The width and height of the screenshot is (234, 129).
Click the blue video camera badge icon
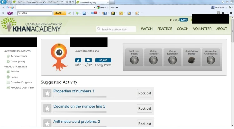[89, 60]
